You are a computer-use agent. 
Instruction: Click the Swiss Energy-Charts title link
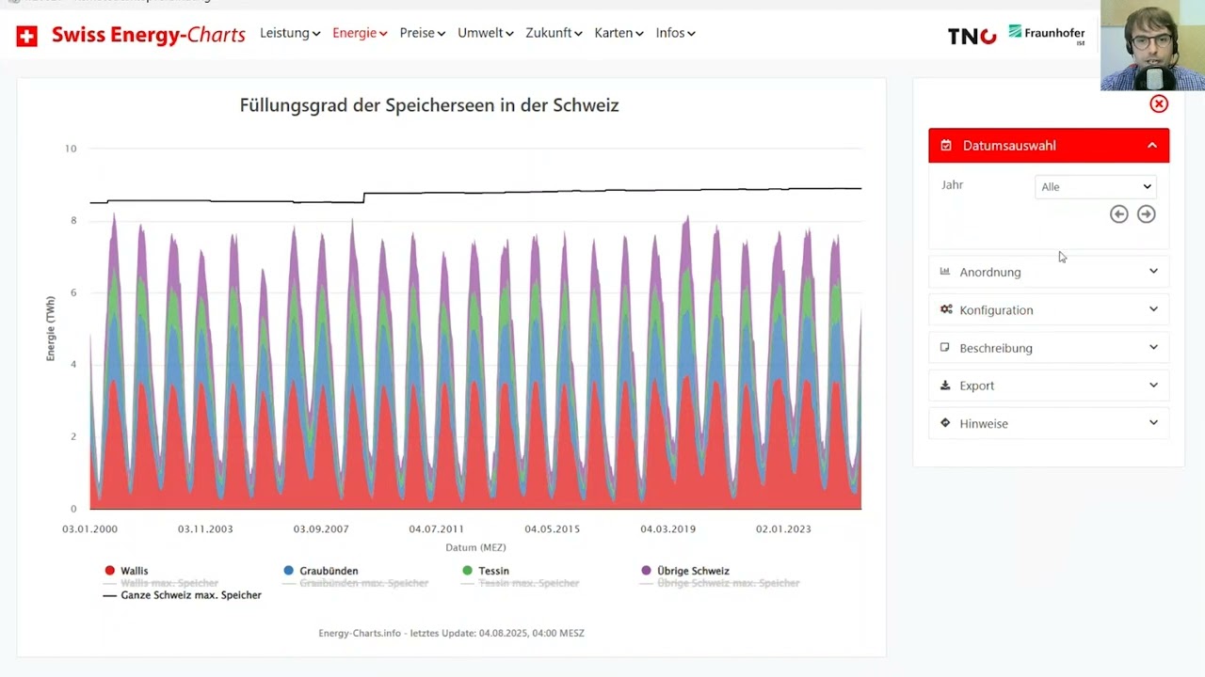tap(149, 36)
